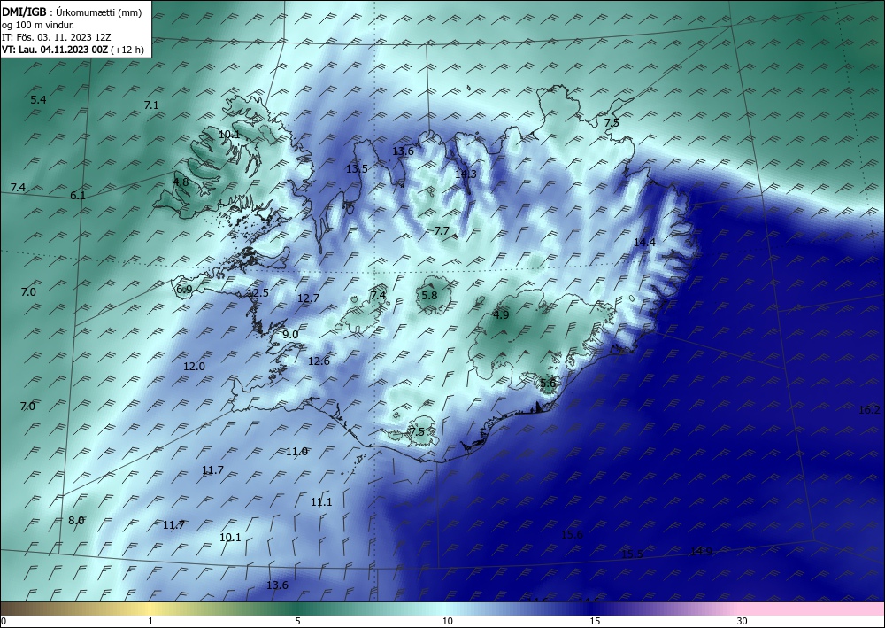
Task: Click the 15.5 map value
Action: (632, 554)
